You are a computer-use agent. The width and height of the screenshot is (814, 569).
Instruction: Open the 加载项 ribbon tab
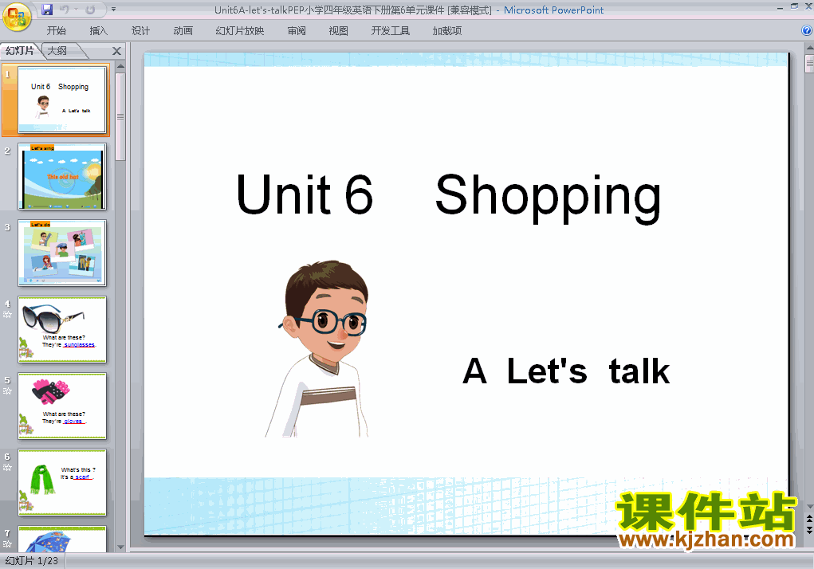tap(447, 30)
